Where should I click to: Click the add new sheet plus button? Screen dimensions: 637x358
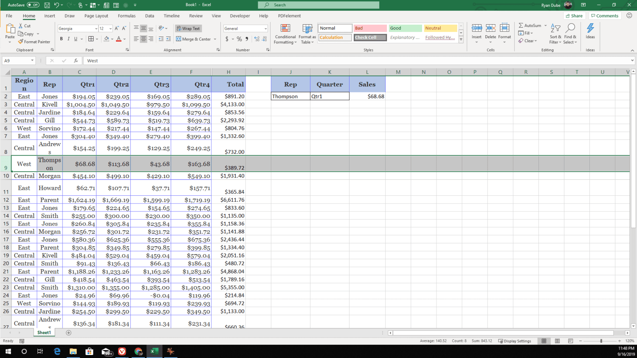tap(68, 333)
